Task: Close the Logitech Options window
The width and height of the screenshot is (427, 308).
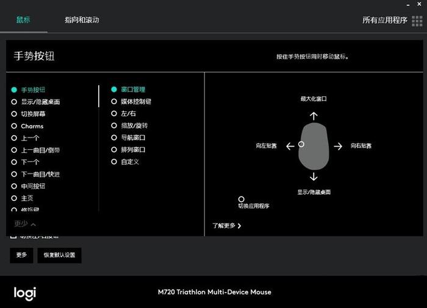Action: click(x=420, y=4)
